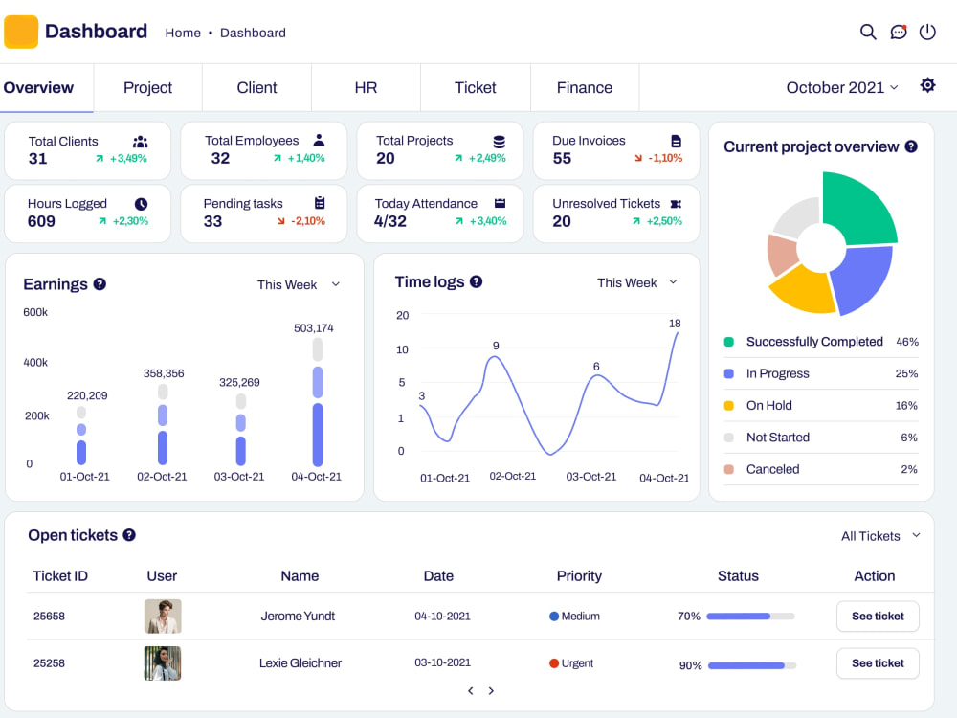The height and width of the screenshot is (718, 957).
Task: Click the Open tickets help icon
Action: coord(129,535)
